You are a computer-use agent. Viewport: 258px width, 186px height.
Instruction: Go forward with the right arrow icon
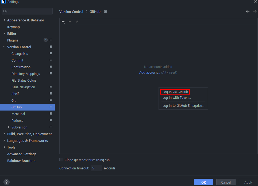tap(255, 11)
